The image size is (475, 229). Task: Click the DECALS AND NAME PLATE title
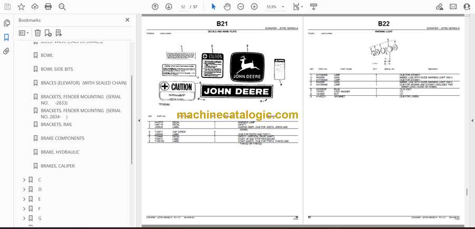point(222,32)
